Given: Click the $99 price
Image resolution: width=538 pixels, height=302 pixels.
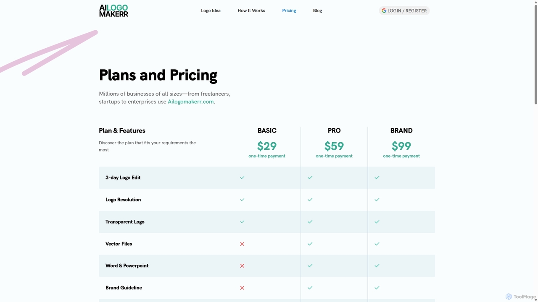Looking at the screenshot, I should (401, 146).
